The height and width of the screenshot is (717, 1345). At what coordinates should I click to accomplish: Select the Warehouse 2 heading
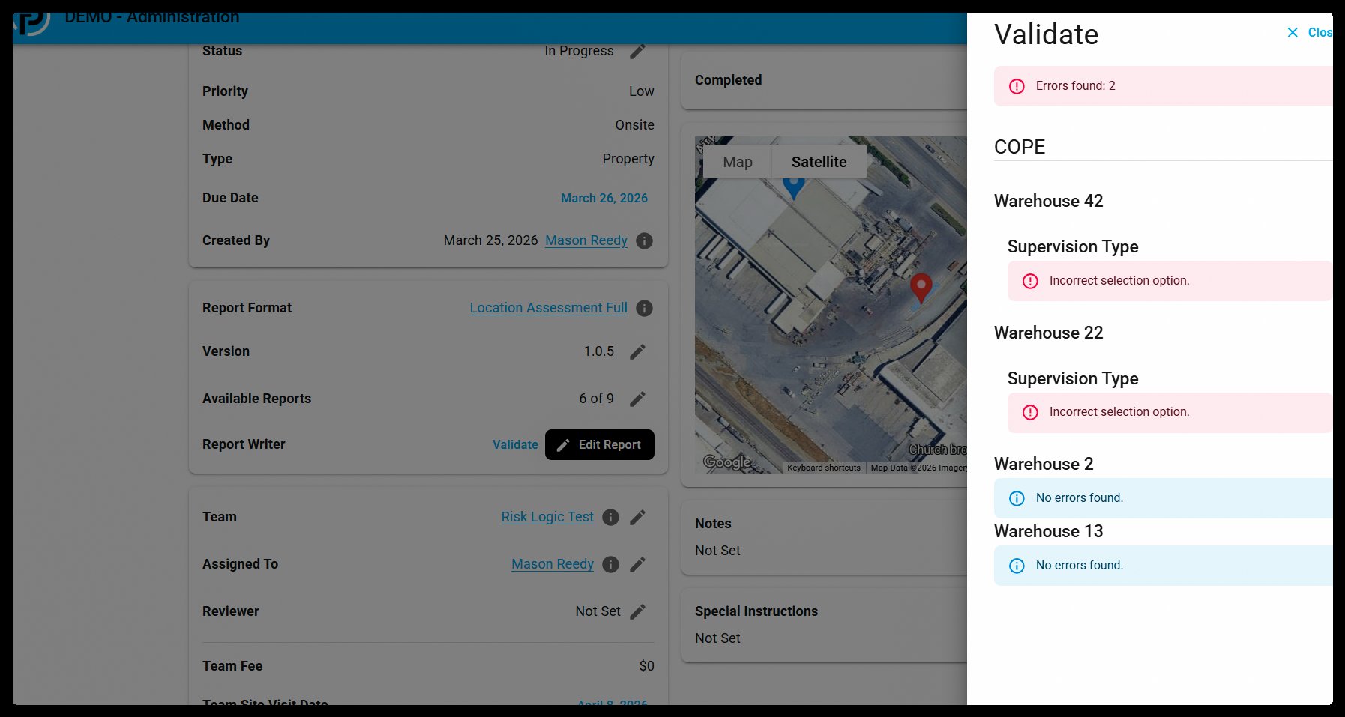click(1044, 464)
